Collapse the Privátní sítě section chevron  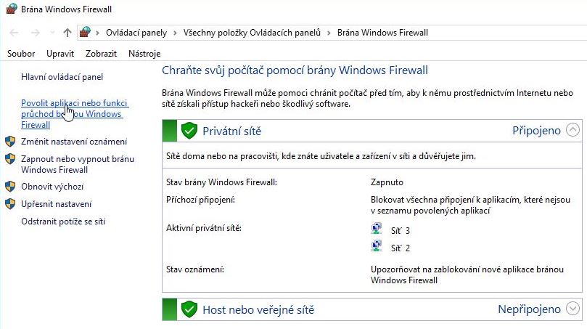572,130
